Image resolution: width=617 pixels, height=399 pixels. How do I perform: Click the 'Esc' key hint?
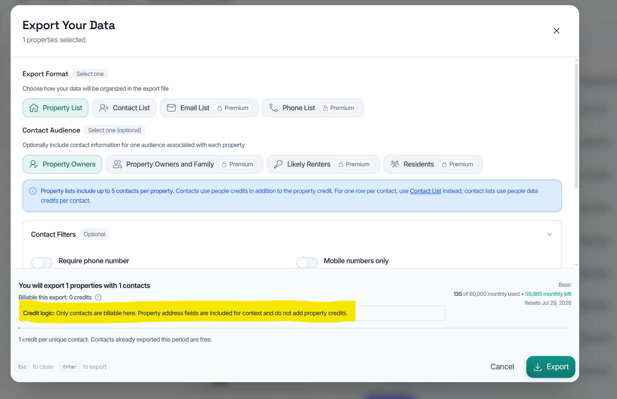[x=22, y=367]
